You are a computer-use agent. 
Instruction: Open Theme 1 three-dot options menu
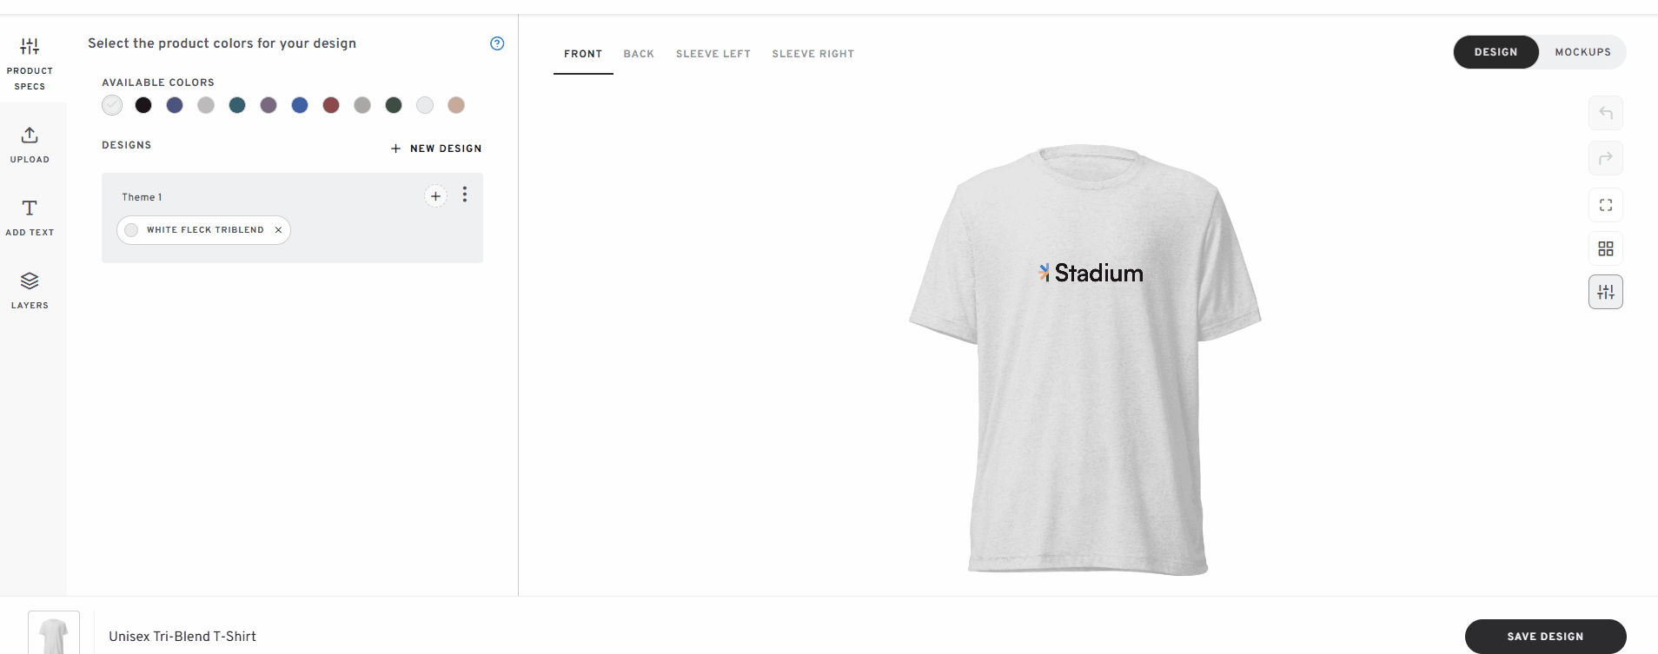pos(465,195)
